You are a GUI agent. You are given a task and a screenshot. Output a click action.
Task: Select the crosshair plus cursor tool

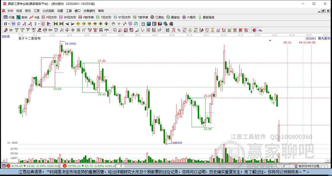point(119,24)
